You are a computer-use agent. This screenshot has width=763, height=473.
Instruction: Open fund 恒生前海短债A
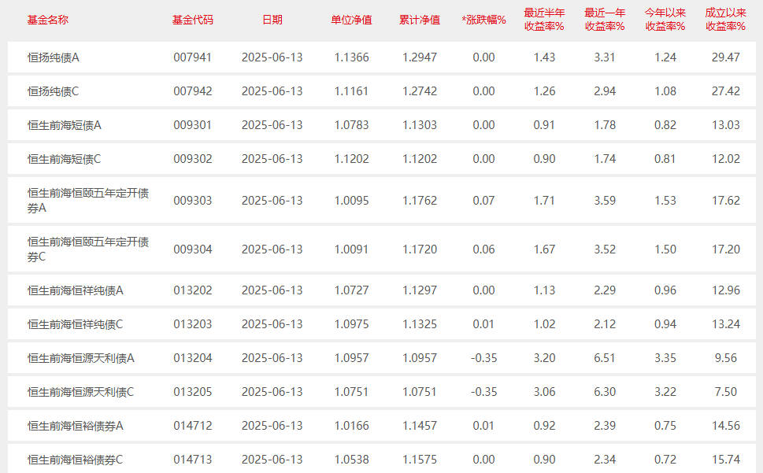pyautogui.click(x=65, y=125)
